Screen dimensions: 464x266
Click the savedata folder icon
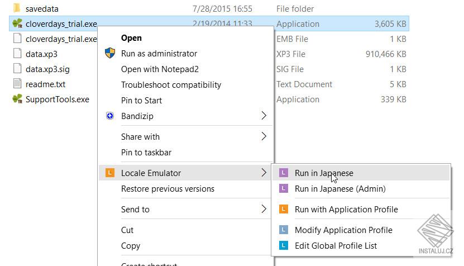pos(17,9)
